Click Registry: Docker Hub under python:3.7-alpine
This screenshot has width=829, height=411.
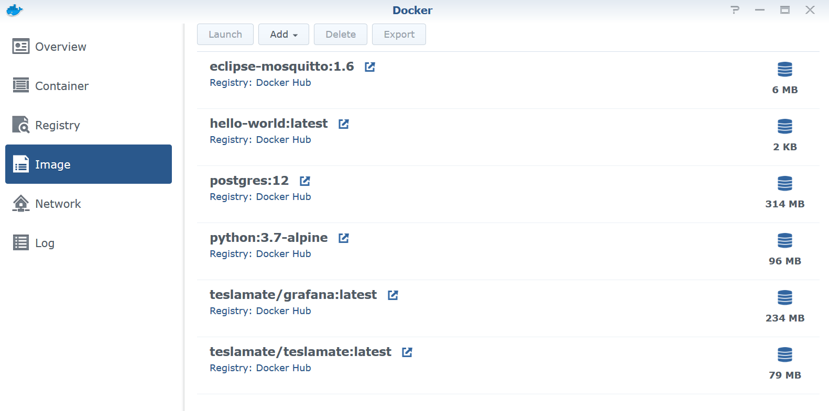(x=260, y=254)
